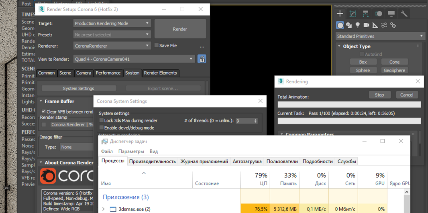Open the Target rendering mode dropdown
428x213 pixels.
(112, 23)
